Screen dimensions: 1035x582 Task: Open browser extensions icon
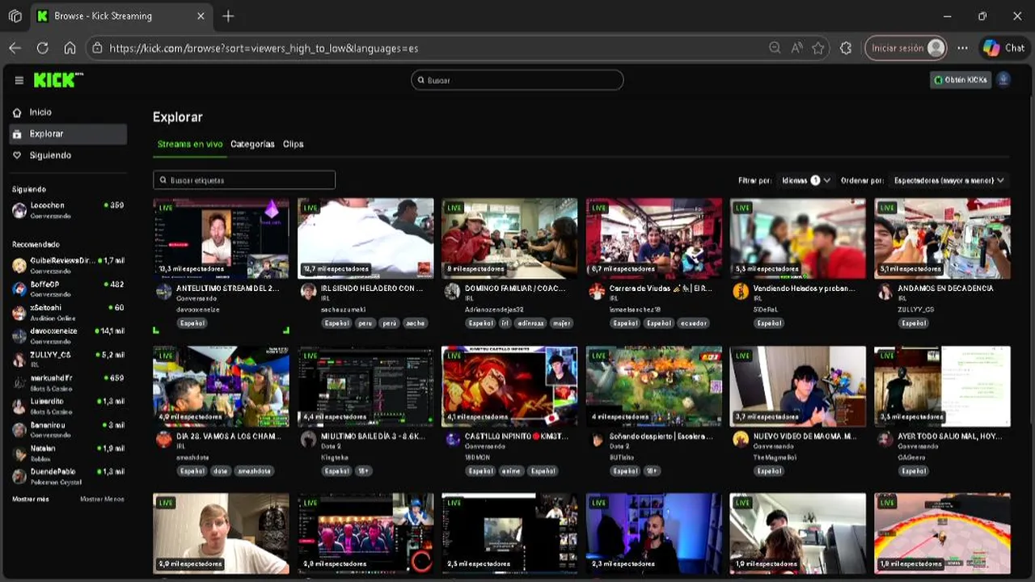click(x=846, y=48)
